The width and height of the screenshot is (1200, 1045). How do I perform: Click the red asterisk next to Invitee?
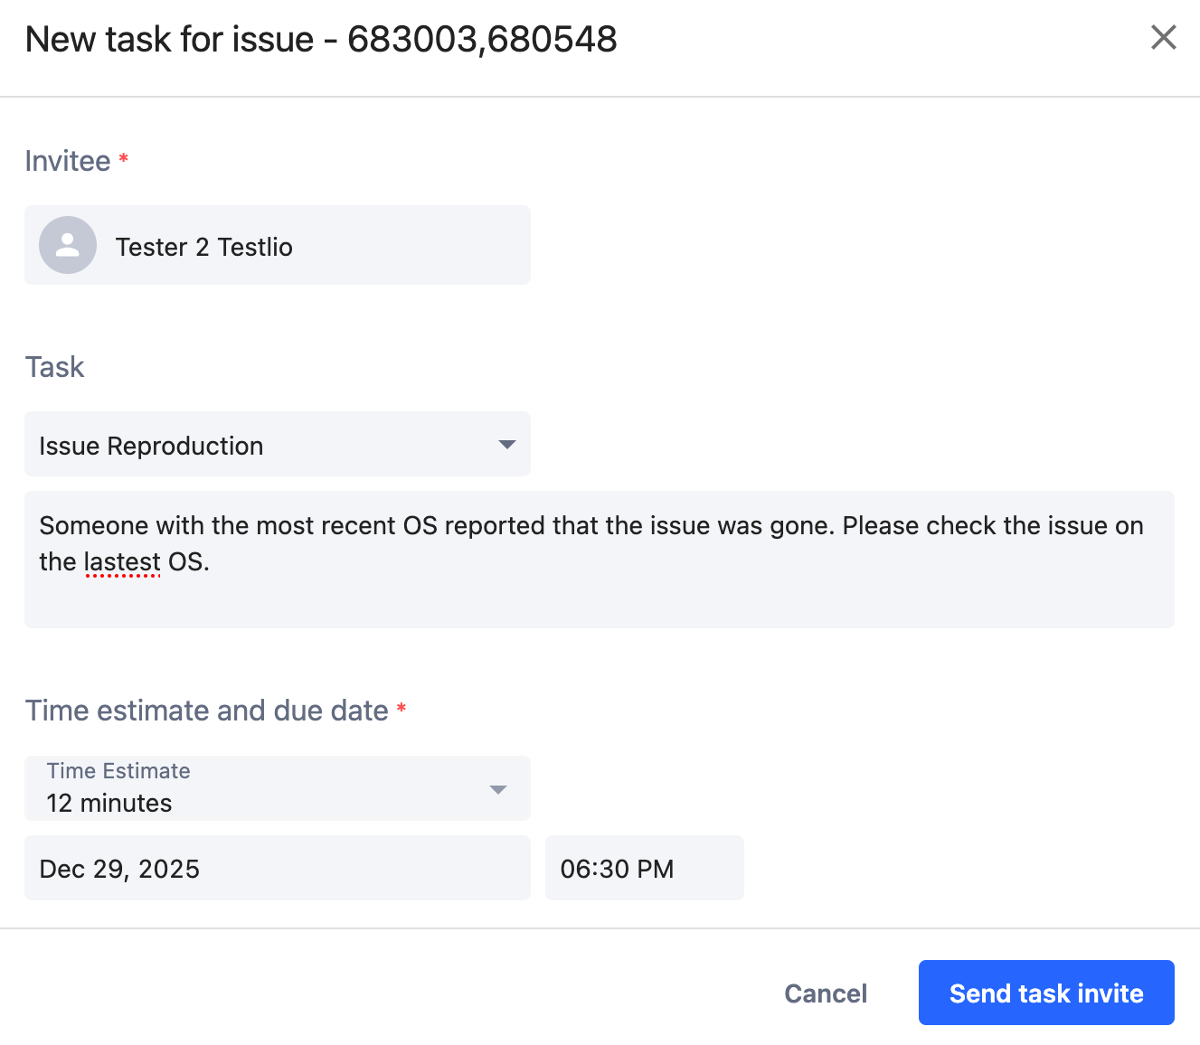point(123,159)
